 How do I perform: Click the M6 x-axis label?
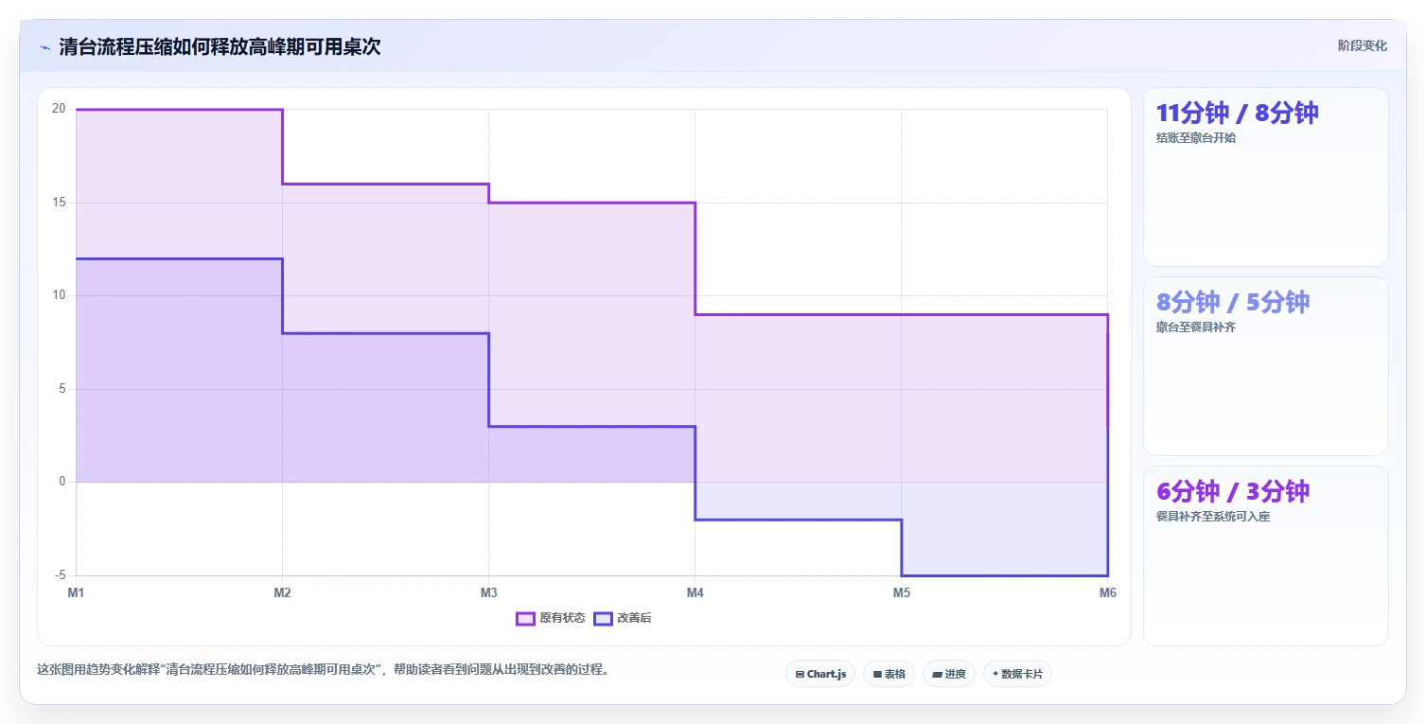point(1107,593)
